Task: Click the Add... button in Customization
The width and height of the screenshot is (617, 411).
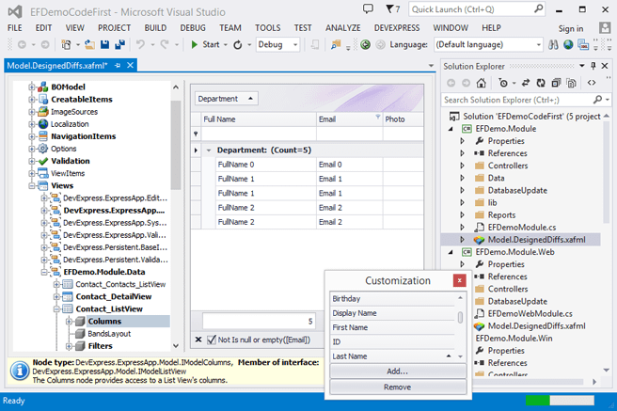Action: click(x=397, y=371)
